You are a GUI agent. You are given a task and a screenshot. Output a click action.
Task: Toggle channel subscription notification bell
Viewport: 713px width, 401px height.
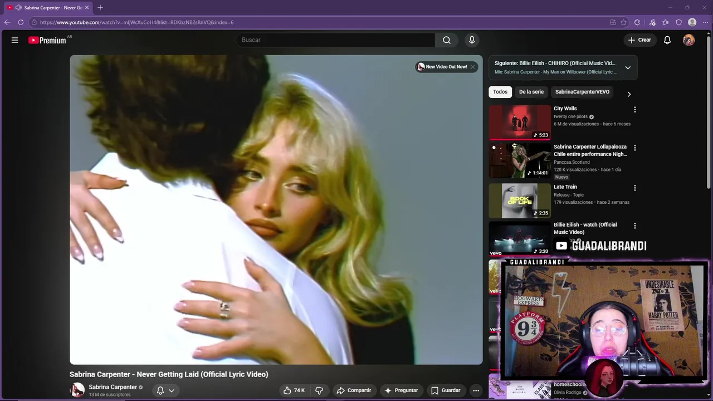click(160, 390)
